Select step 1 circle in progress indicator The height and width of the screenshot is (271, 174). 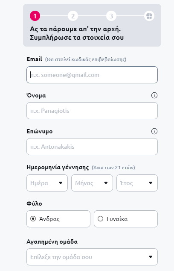[x=35, y=16]
